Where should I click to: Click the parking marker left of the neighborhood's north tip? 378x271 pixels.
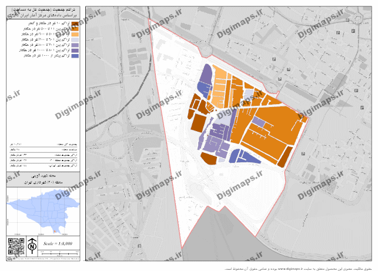pos(133,35)
